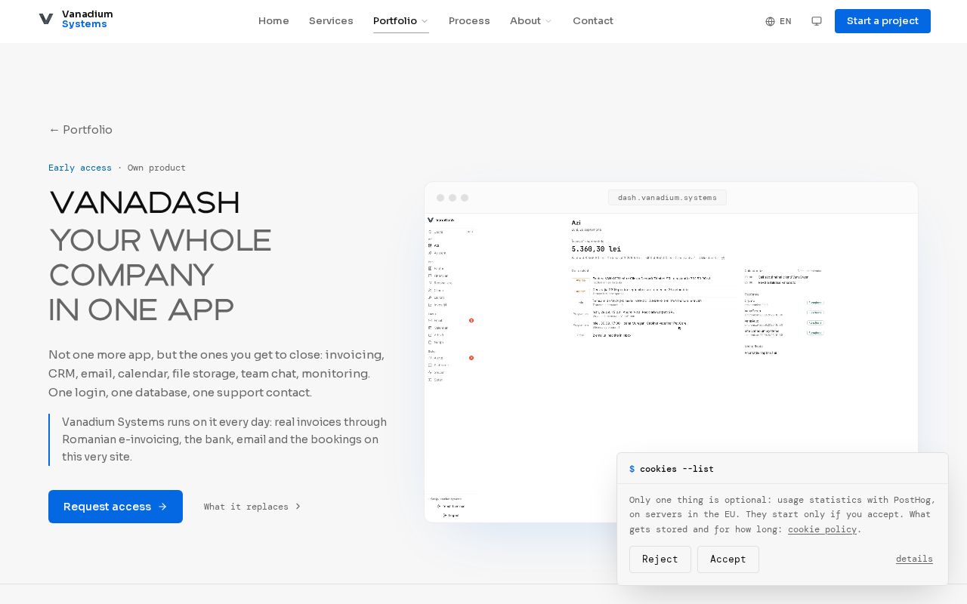
Task: Open the Contact page
Action: point(593,21)
